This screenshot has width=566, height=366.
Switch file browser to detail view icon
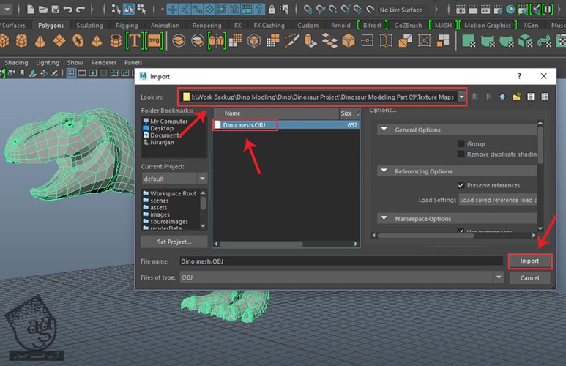pyautogui.click(x=544, y=97)
